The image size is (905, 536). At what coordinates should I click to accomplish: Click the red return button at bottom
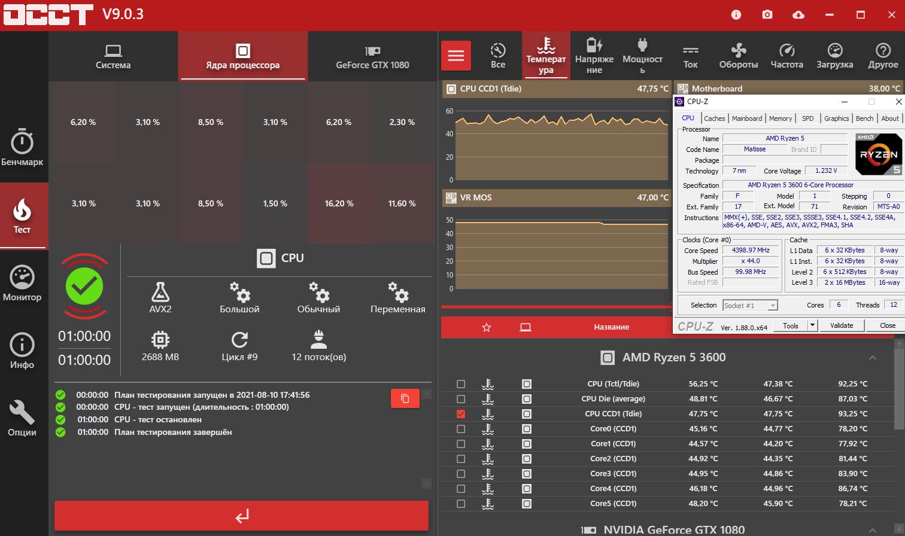pyautogui.click(x=242, y=516)
